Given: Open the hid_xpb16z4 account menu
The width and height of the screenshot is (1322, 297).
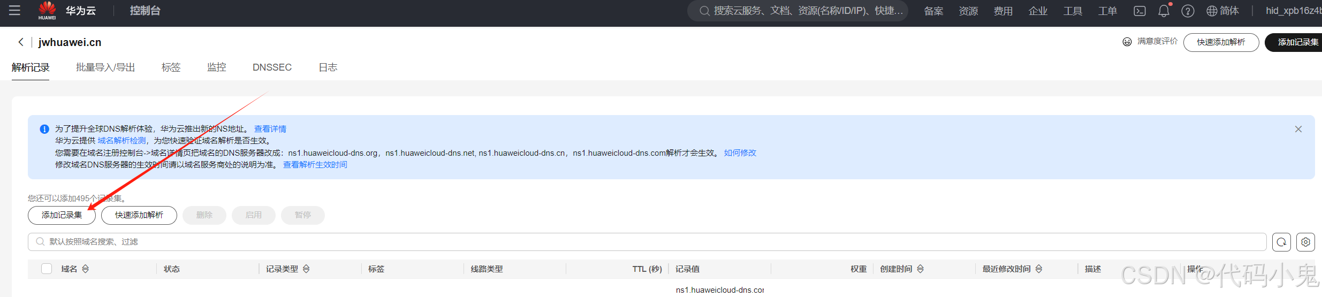Looking at the screenshot, I should tap(1294, 11).
